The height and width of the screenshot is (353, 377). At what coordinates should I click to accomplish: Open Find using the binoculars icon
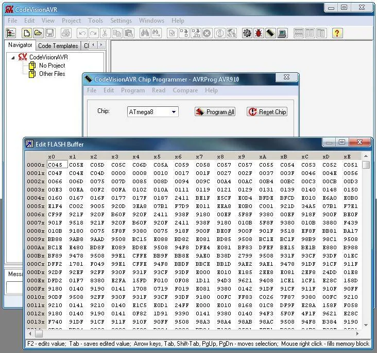tap(145, 33)
